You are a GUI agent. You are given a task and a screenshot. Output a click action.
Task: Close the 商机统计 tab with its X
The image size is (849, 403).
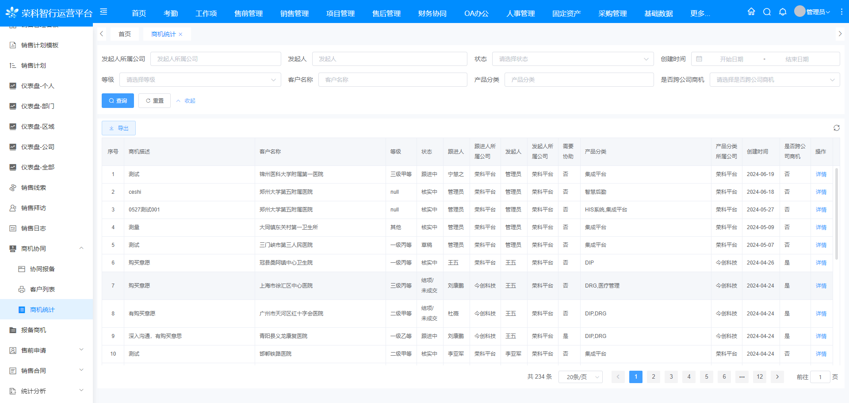pyautogui.click(x=180, y=35)
